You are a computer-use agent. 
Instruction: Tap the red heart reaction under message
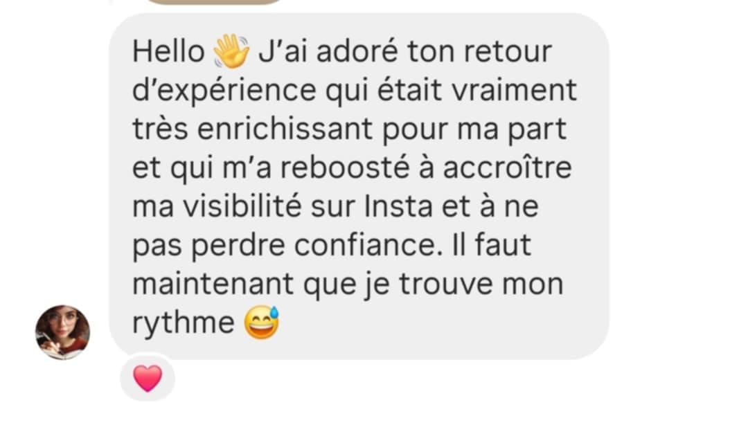(148, 378)
